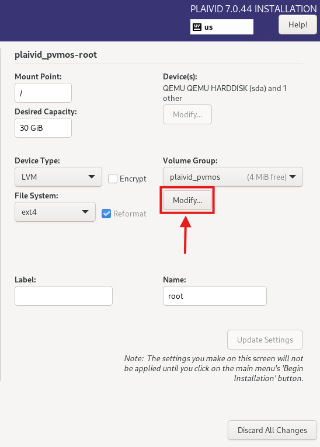Toggle the Reformat checkbox
The image size is (320, 447).
(106, 214)
